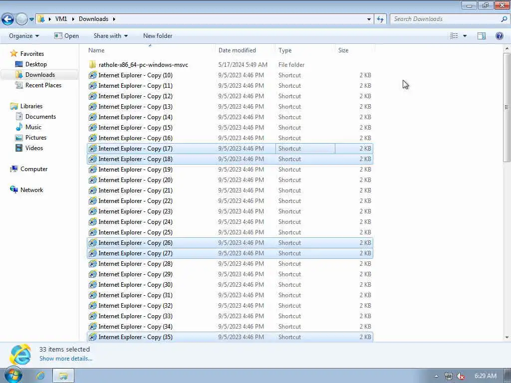Click the Forward navigation arrow button

coord(21,19)
